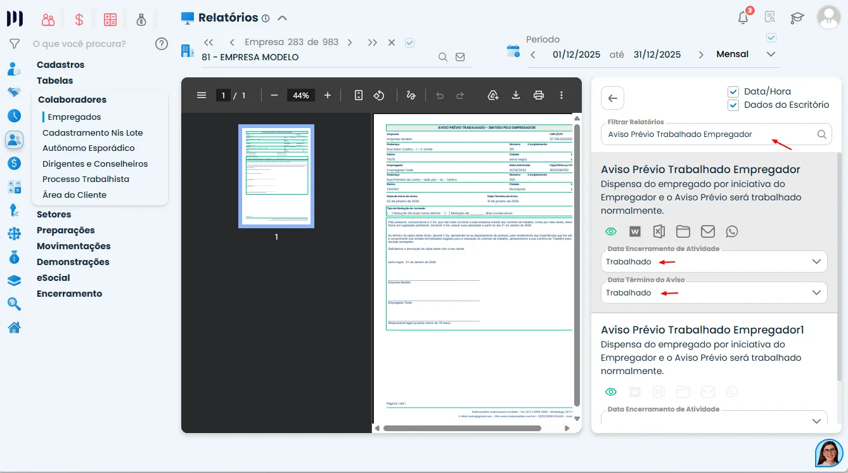Open the notifications bell
Screen dimensions: 848x473
743,18
